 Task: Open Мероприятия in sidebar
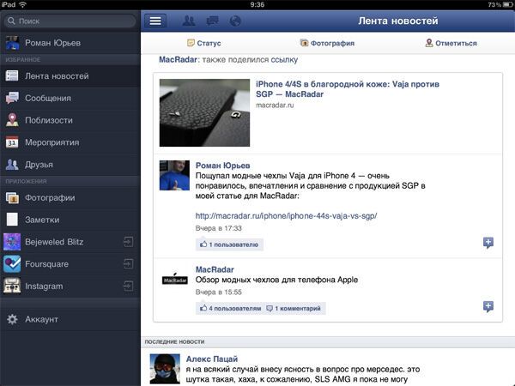coord(70,142)
